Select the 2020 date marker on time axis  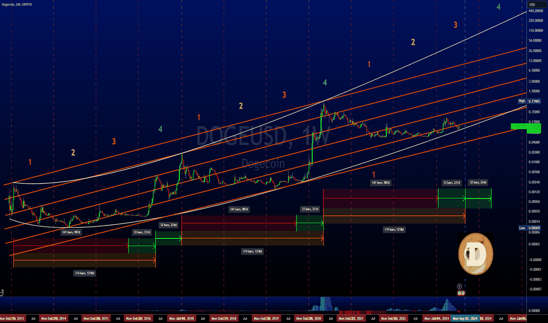(309, 318)
